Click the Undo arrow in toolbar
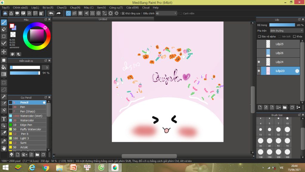This screenshot has height=172, width=305. (x=51, y=13)
